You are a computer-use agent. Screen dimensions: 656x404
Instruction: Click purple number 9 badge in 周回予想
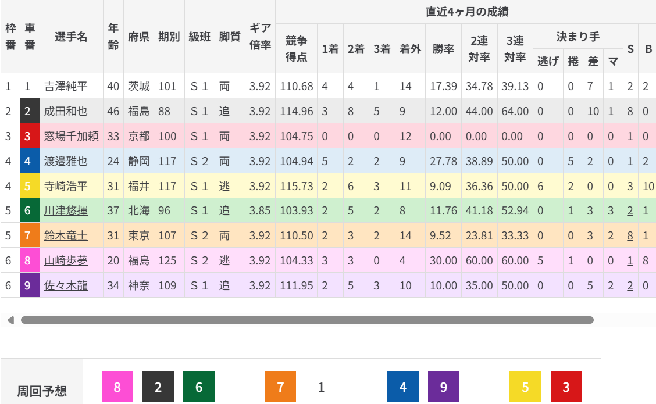tap(444, 387)
